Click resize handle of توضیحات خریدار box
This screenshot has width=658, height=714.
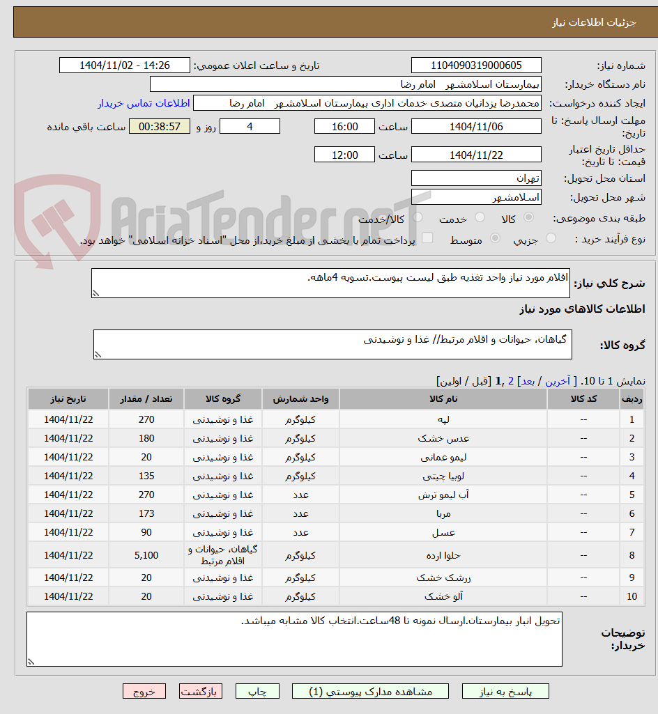point(31,662)
